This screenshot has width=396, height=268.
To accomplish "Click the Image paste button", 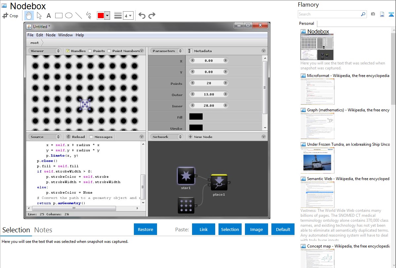I will click(256, 229).
